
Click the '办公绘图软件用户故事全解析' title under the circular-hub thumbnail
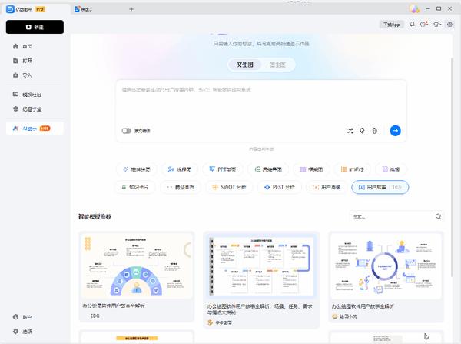point(363,306)
